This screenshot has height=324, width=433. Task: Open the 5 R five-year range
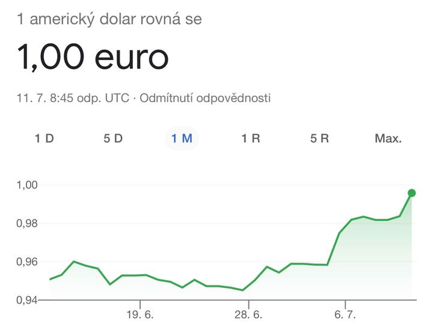point(320,138)
